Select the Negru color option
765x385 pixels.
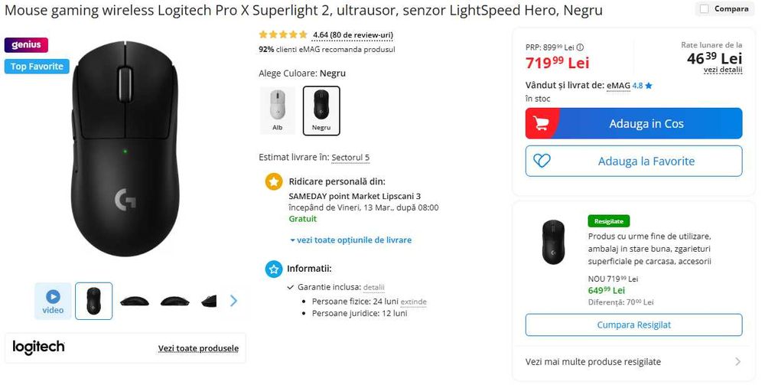tap(321, 110)
